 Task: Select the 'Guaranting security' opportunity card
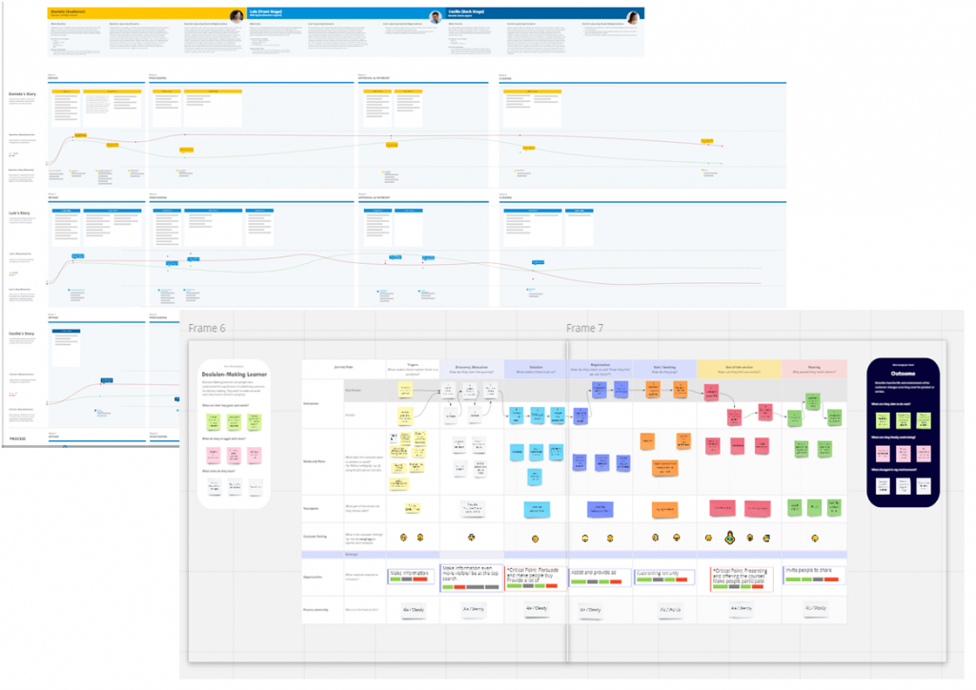pyautogui.click(x=664, y=577)
